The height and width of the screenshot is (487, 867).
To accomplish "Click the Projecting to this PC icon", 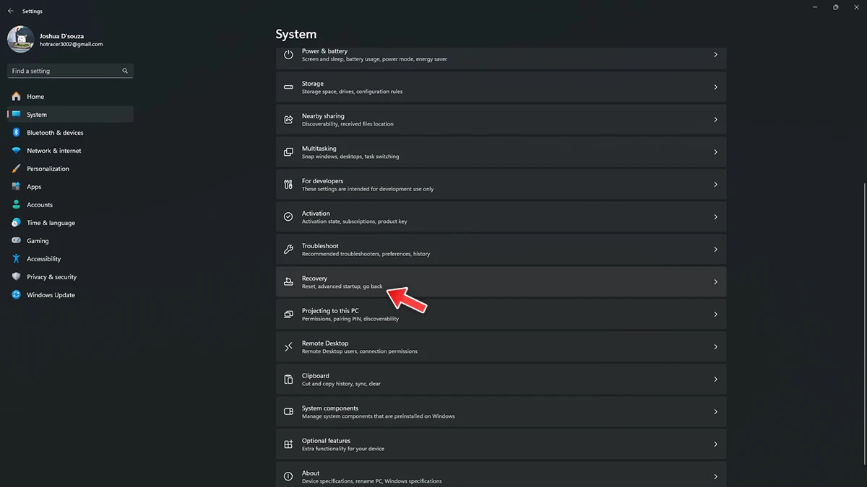I will pyautogui.click(x=288, y=314).
